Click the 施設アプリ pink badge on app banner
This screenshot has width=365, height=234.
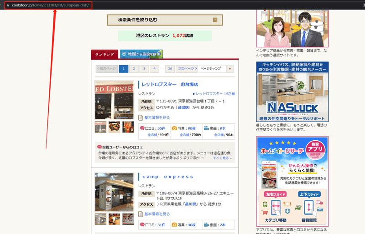point(315,150)
